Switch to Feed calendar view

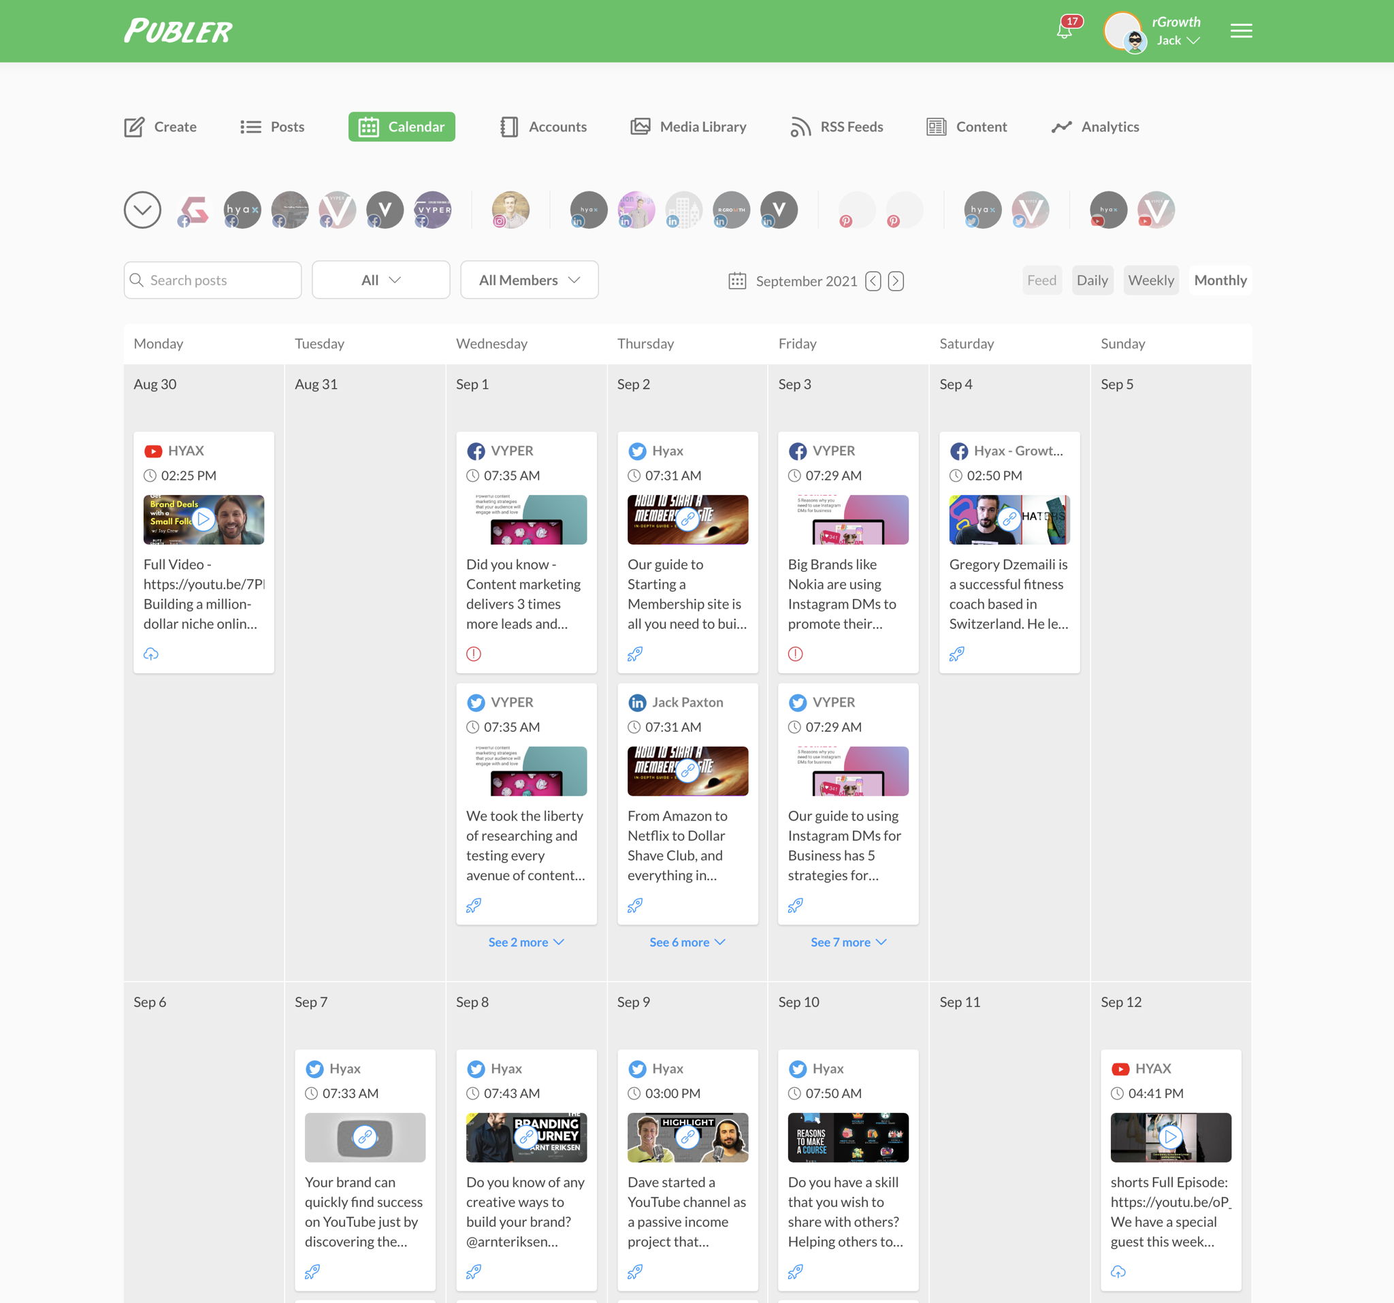tap(1043, 279)
